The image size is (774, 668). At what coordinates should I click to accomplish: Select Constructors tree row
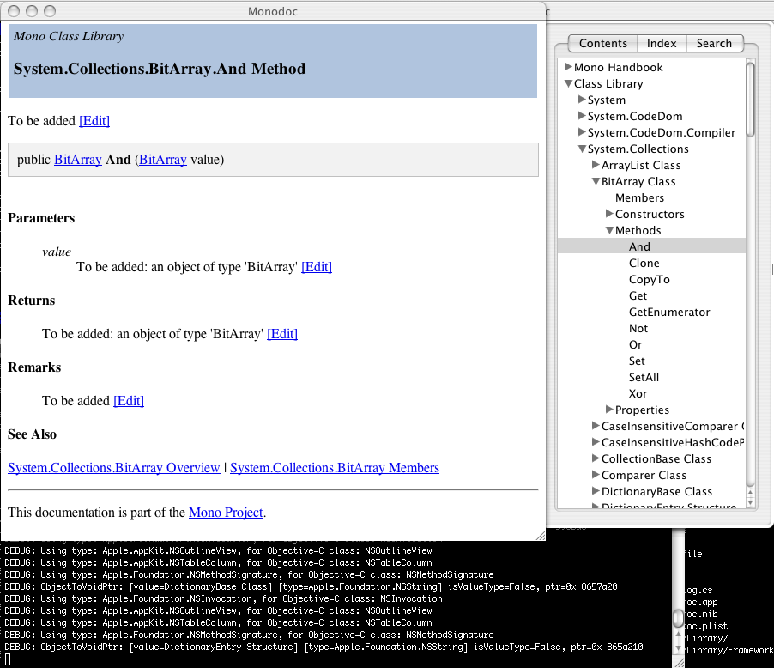coord(651,214)
